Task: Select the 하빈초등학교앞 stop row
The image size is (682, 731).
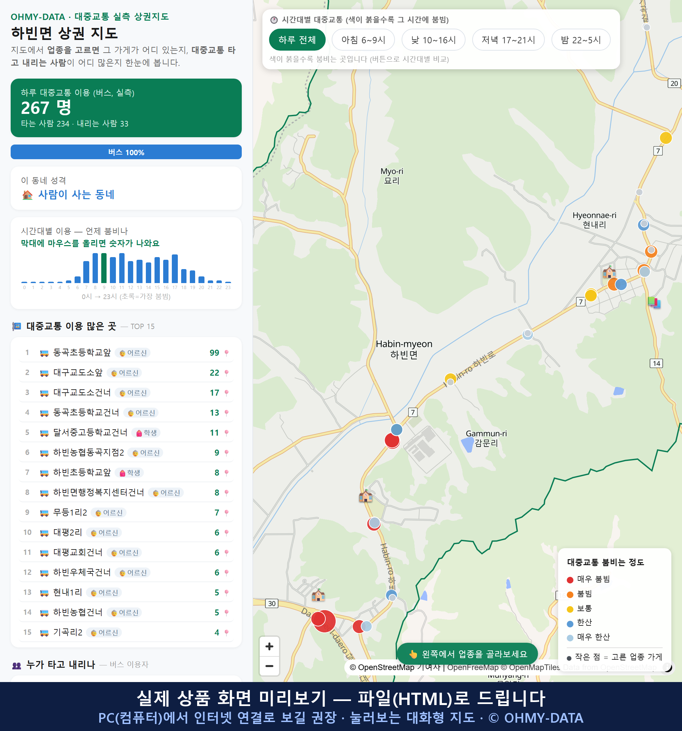Action: point(126,473)
